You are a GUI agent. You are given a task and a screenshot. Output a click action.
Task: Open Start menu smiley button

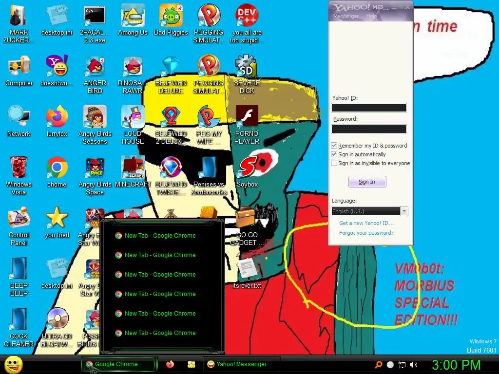13,364
